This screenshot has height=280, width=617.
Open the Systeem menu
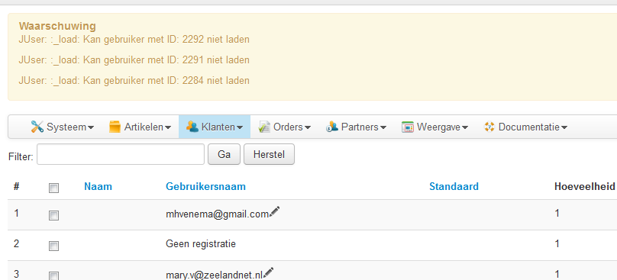tap(62, 127)
